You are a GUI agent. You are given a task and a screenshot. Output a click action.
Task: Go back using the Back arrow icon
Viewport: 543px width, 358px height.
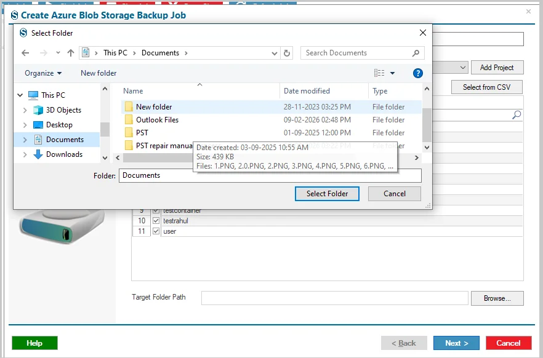pos(25,53)
